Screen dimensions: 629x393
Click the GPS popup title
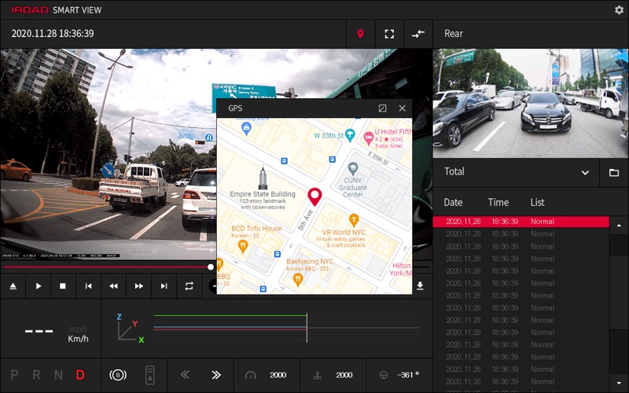pos(235,108)
